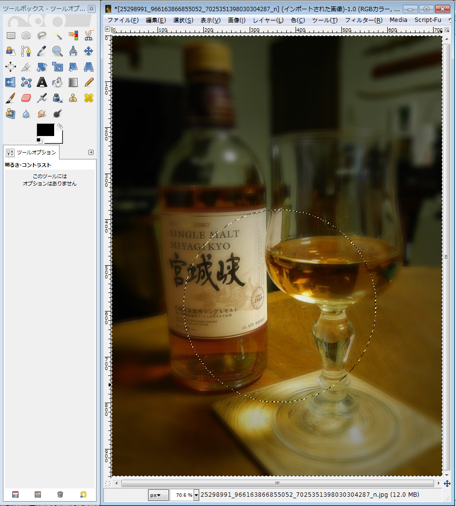Image resolution: width=456 pixels, height=506 pixels.
Task: Click the horizontal scrollbar below the canvas
Action: coord(277,484)
